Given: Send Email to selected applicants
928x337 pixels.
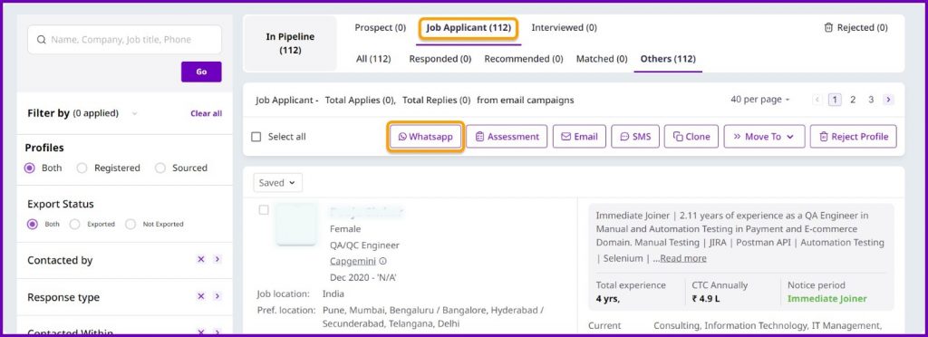Looking at the screenshot, I should tap(579, 137).
